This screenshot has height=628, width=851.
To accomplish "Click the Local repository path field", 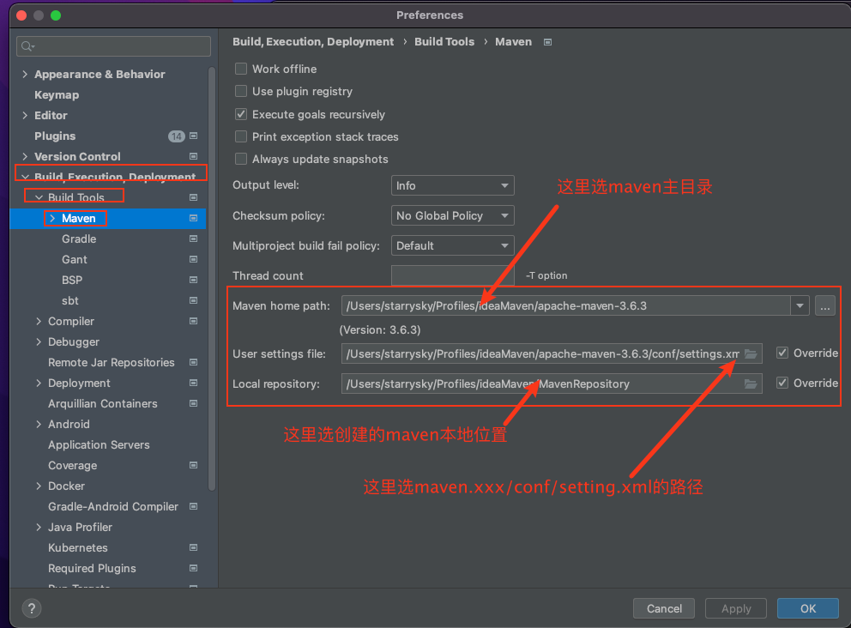I will point(552,383).
